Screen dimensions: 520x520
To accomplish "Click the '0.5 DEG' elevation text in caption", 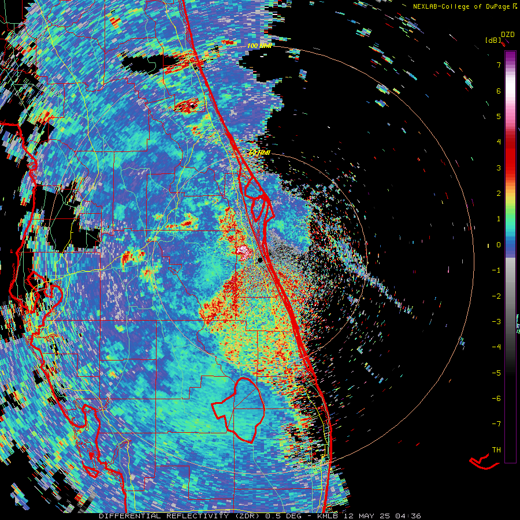I will tap(285, 516).
